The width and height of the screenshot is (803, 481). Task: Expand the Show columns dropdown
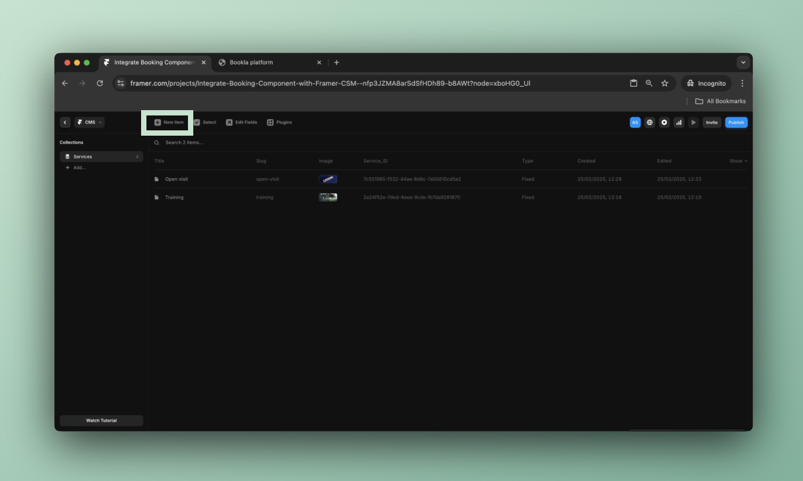click(739, 161)
